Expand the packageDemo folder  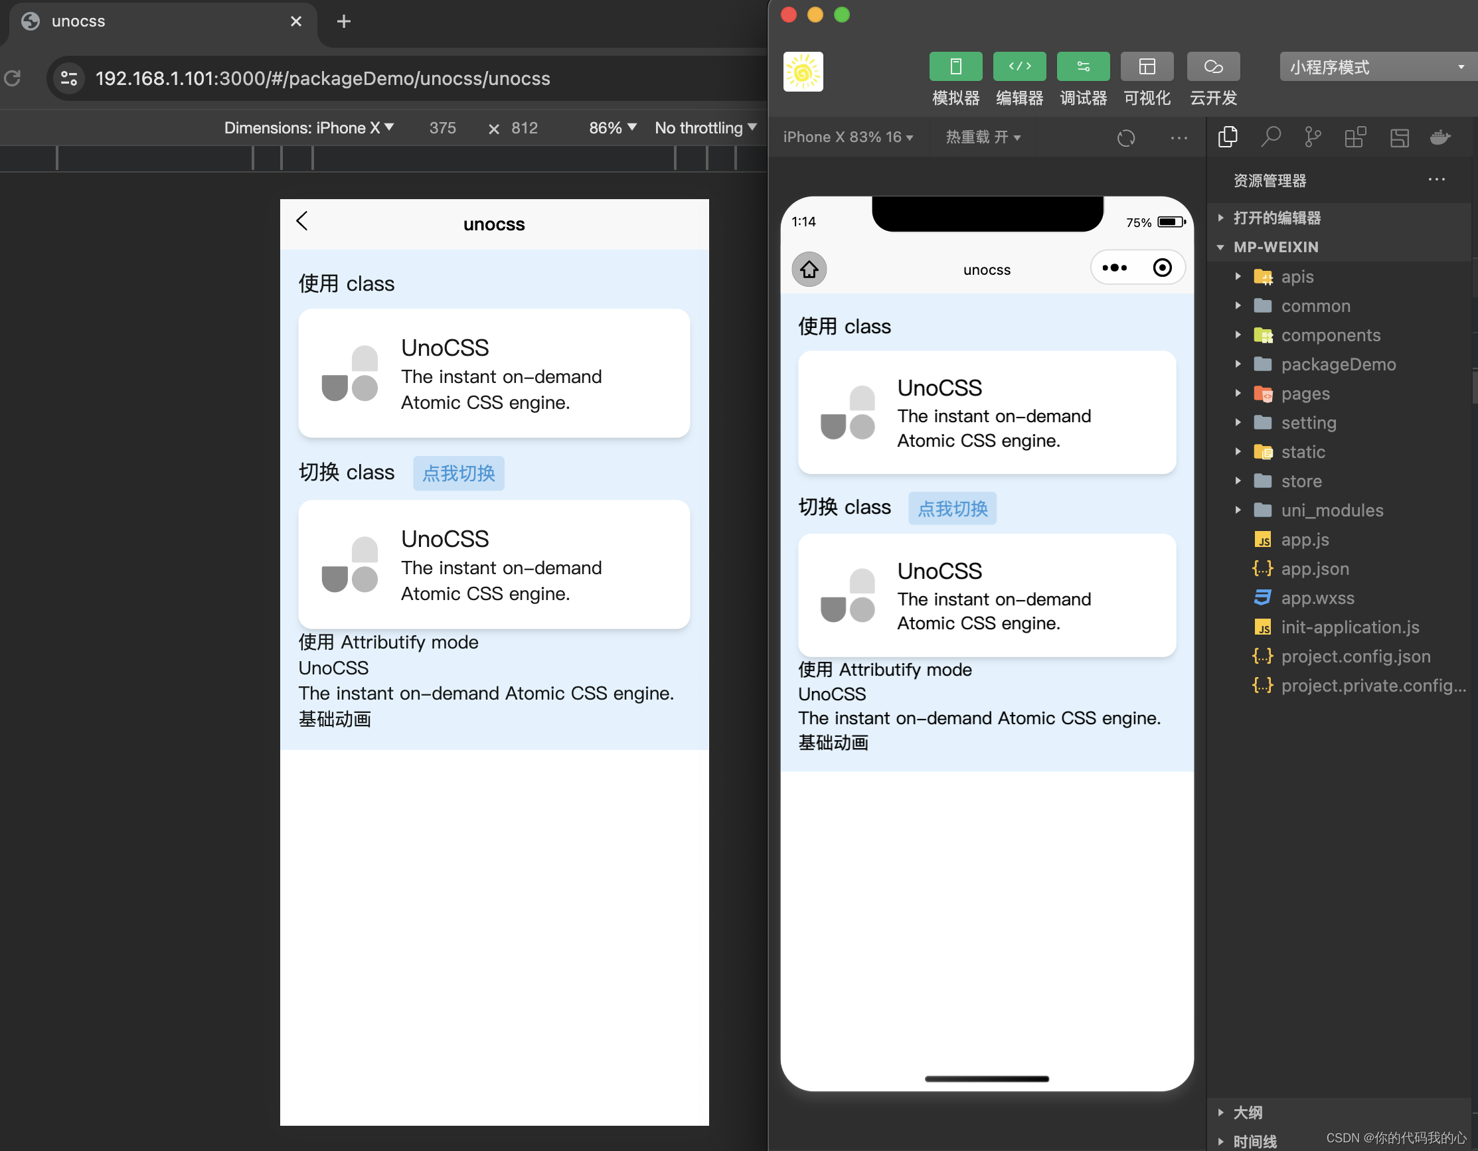pyautogui.click(x=1337, y=364)
